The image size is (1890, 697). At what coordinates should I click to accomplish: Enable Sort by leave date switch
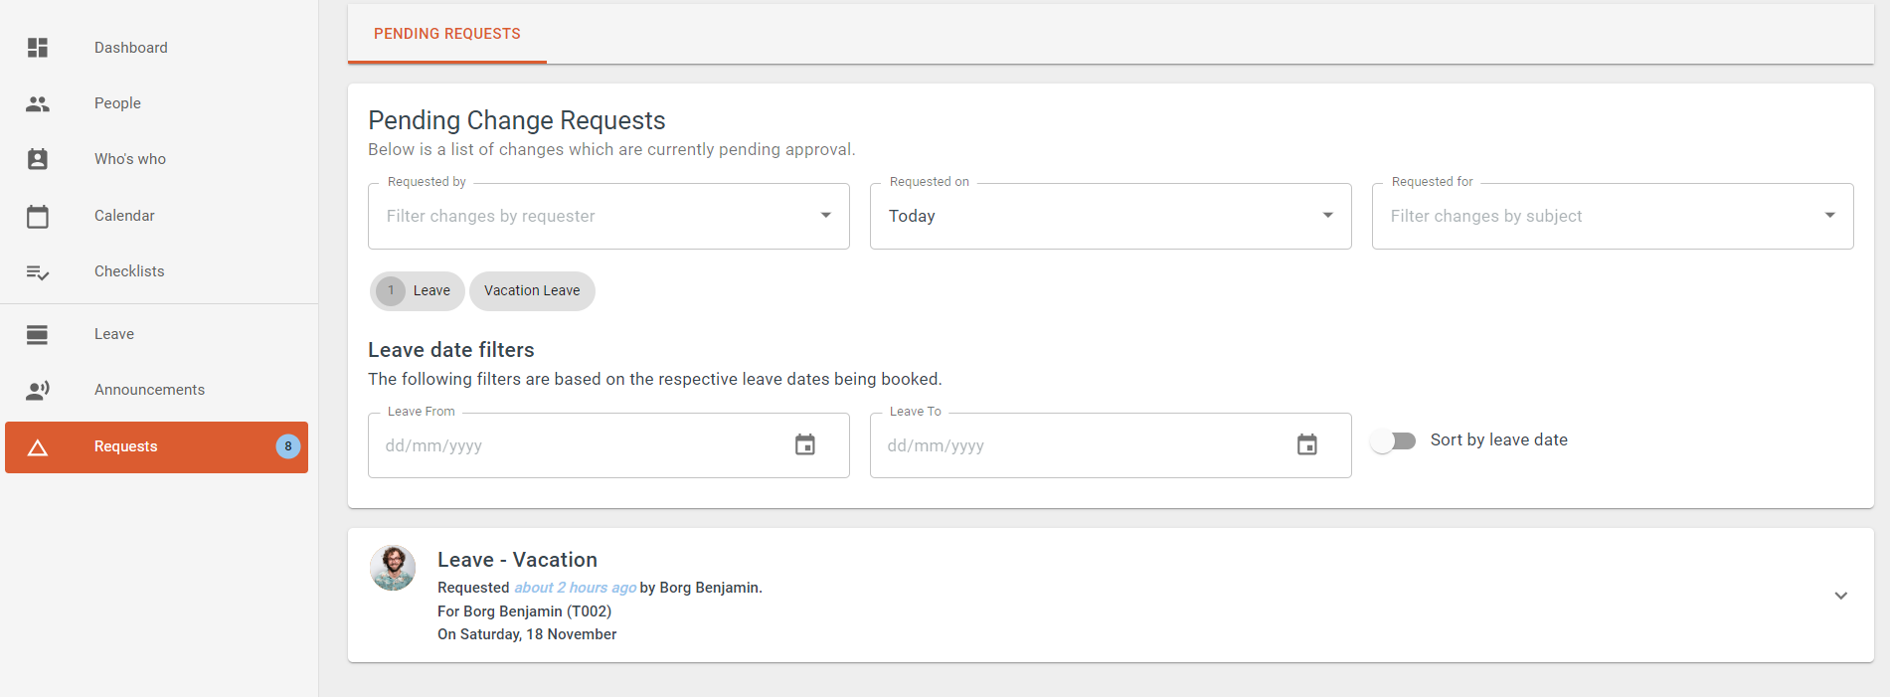click(1393, 440)
